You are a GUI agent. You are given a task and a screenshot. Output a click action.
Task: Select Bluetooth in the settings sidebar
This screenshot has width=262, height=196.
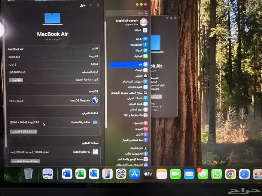(137, 45)
